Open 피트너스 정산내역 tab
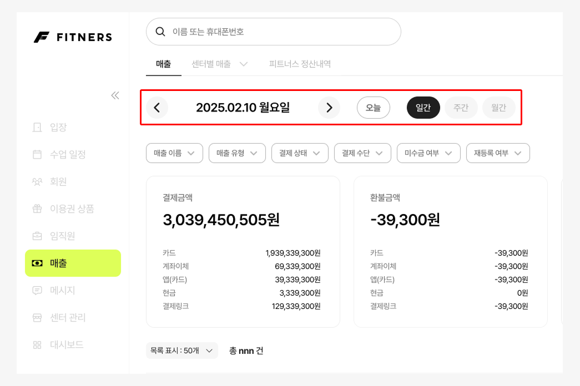This screenshot has height=386, width=580. click(x=300, y=64)
